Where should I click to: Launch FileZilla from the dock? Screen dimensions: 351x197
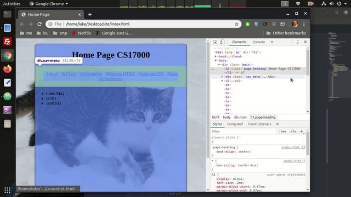(7, 42)
